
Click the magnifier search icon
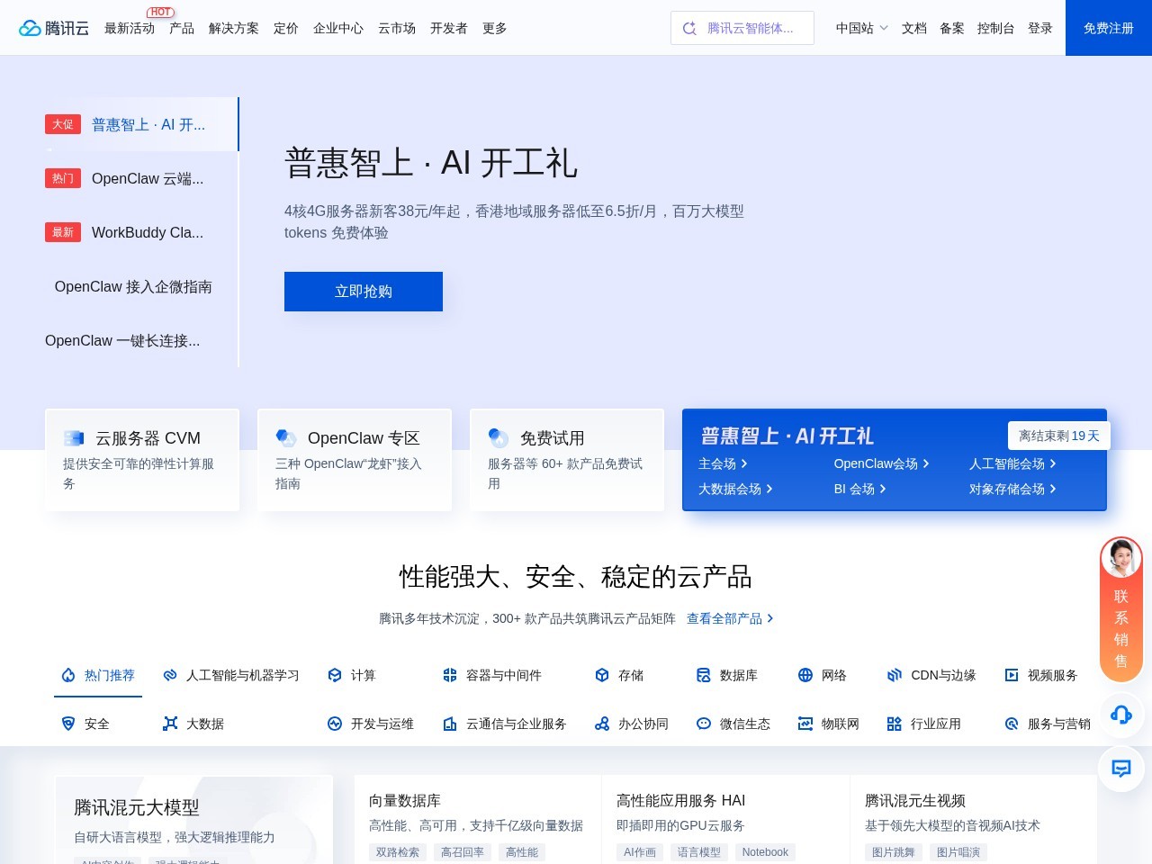tap(688, 28)
